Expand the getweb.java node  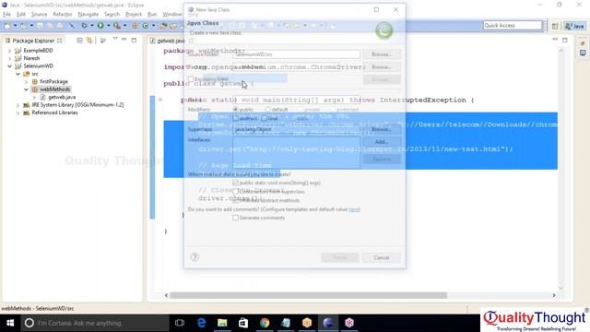coord(34,97)
